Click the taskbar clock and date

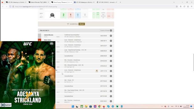tap(186, 106)
